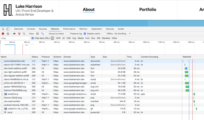
Task: Sort by the Time column header
Action: [133, 57]
